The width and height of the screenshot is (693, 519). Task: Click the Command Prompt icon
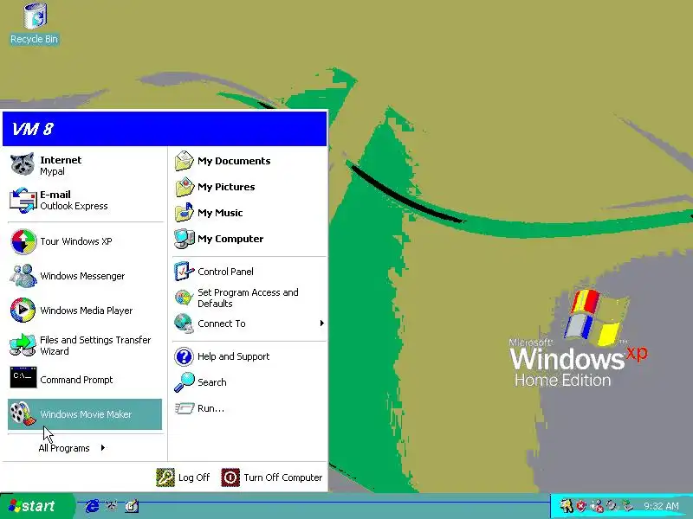(x=23, y=377)
